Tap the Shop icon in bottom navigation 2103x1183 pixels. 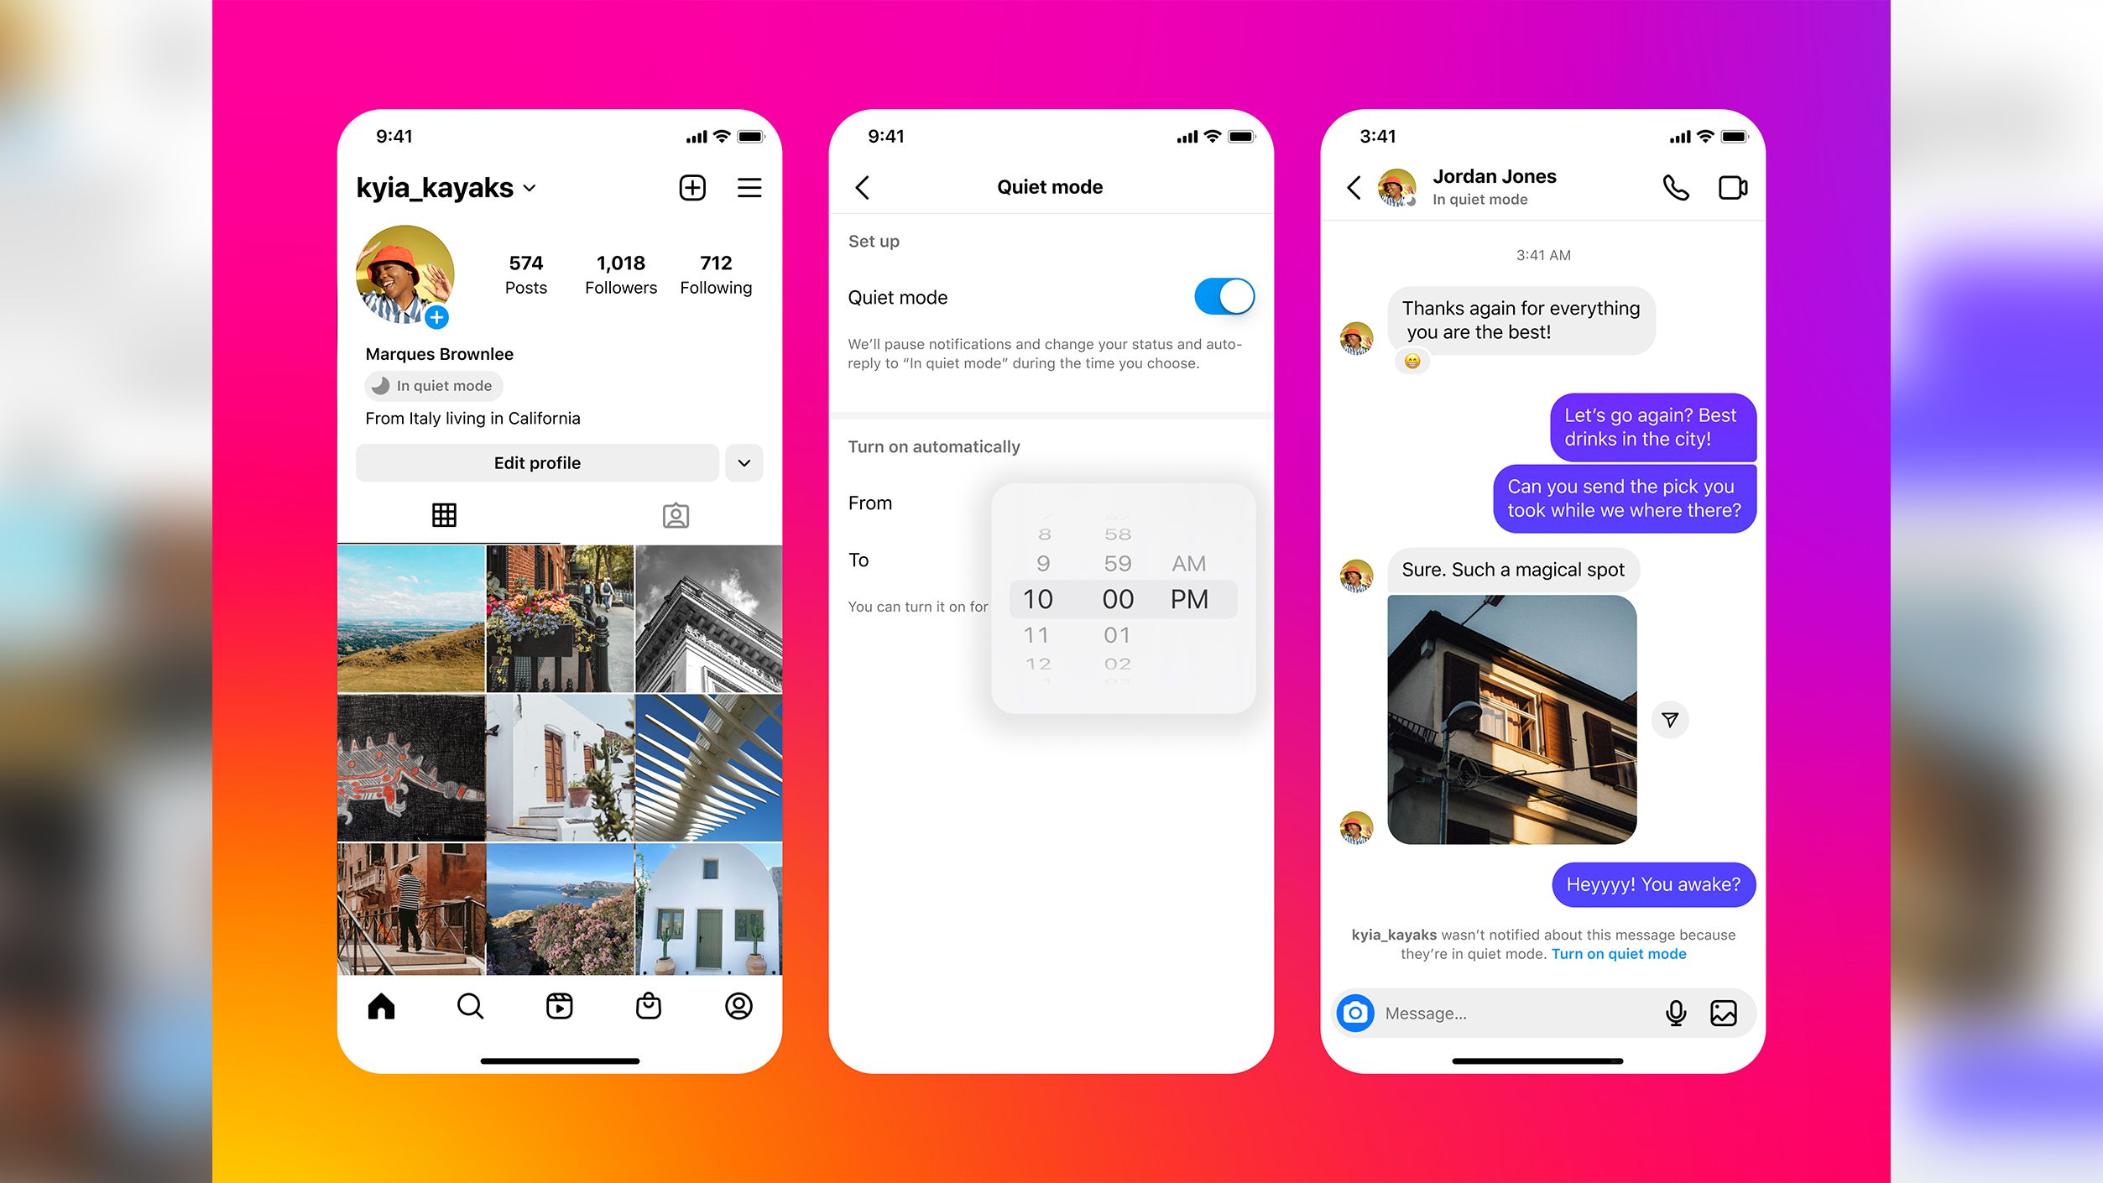tap(647, 1007)
